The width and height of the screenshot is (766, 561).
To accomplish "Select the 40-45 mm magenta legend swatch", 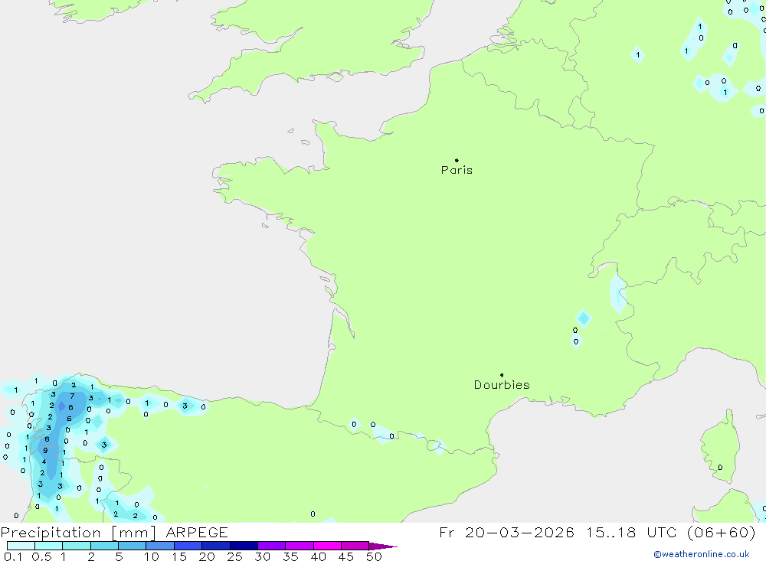I will pos(327,546).
